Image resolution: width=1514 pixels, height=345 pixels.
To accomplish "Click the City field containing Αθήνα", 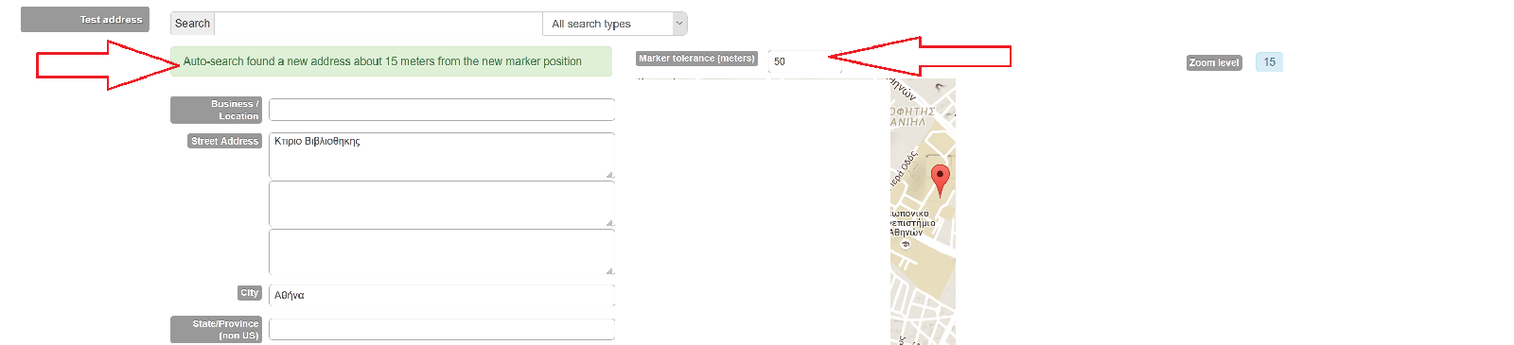I will click(x=442, y=296).
